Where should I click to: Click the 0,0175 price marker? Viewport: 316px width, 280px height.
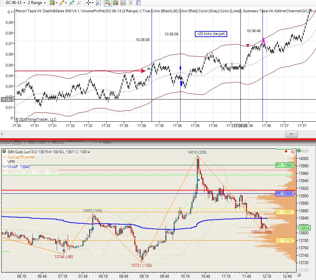[x=7, y=100]
